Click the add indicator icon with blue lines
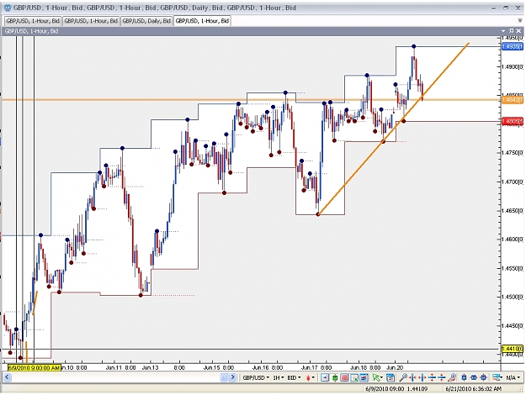Image resolution: width=526 pixels, height=395 pixels. pos(497,377)
